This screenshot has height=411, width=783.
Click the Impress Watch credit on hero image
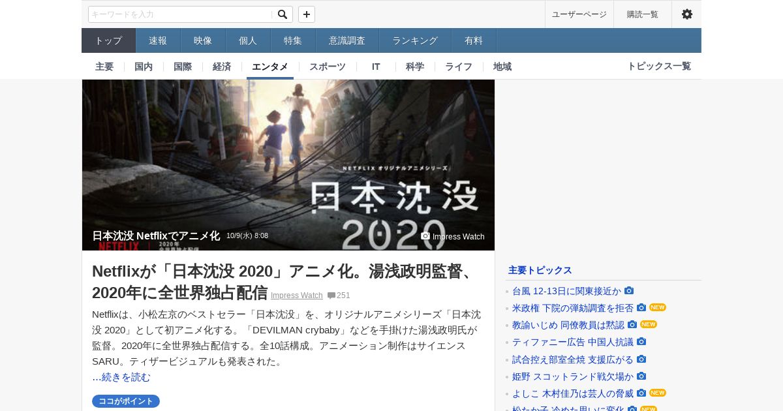coord(459,237)
